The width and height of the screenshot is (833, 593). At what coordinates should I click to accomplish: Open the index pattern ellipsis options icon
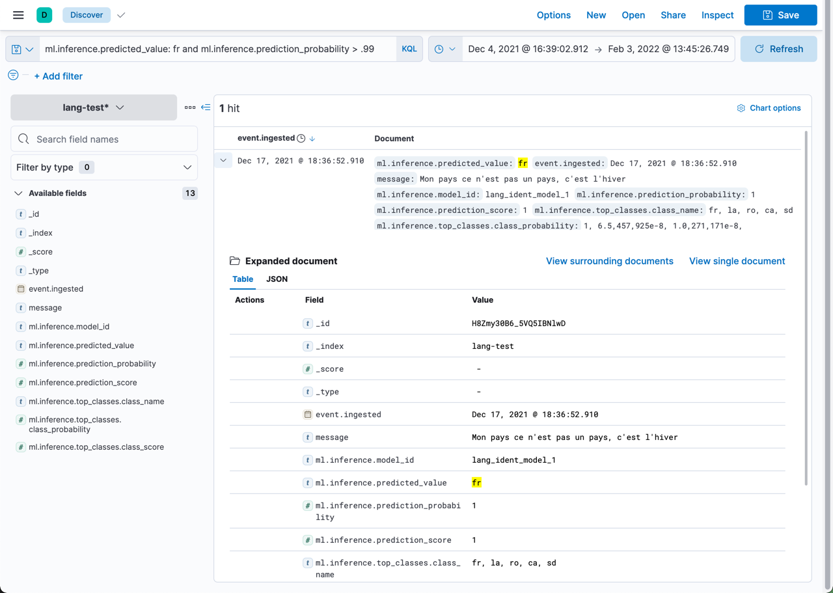coord(191,107)
